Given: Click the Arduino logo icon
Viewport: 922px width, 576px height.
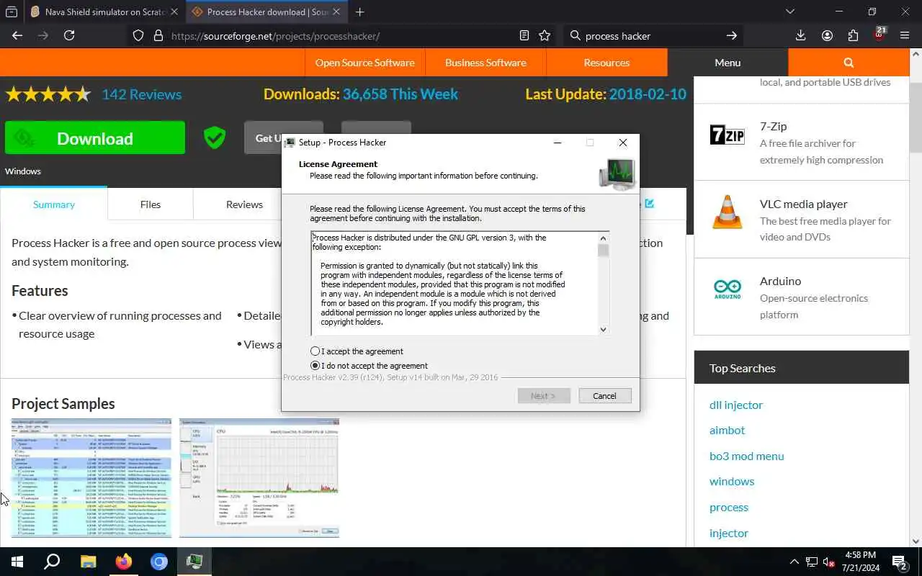Looking at the screenshot, I should click(x=728, y=289).
